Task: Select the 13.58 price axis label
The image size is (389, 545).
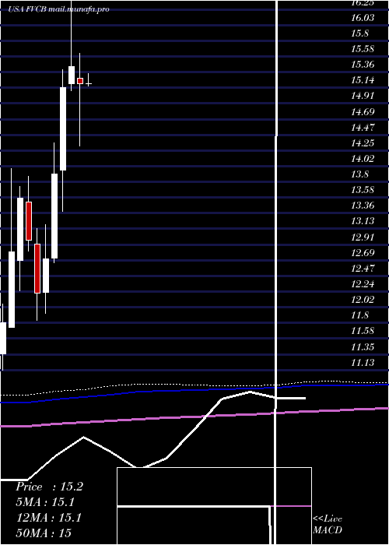Action: (363, 190)
